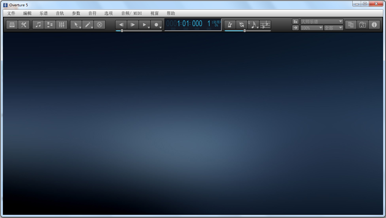Click the info icon button

(374, 25)
